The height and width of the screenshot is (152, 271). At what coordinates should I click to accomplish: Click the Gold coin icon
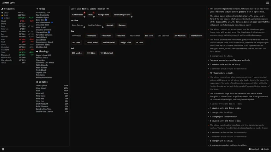tap(2, 15)
